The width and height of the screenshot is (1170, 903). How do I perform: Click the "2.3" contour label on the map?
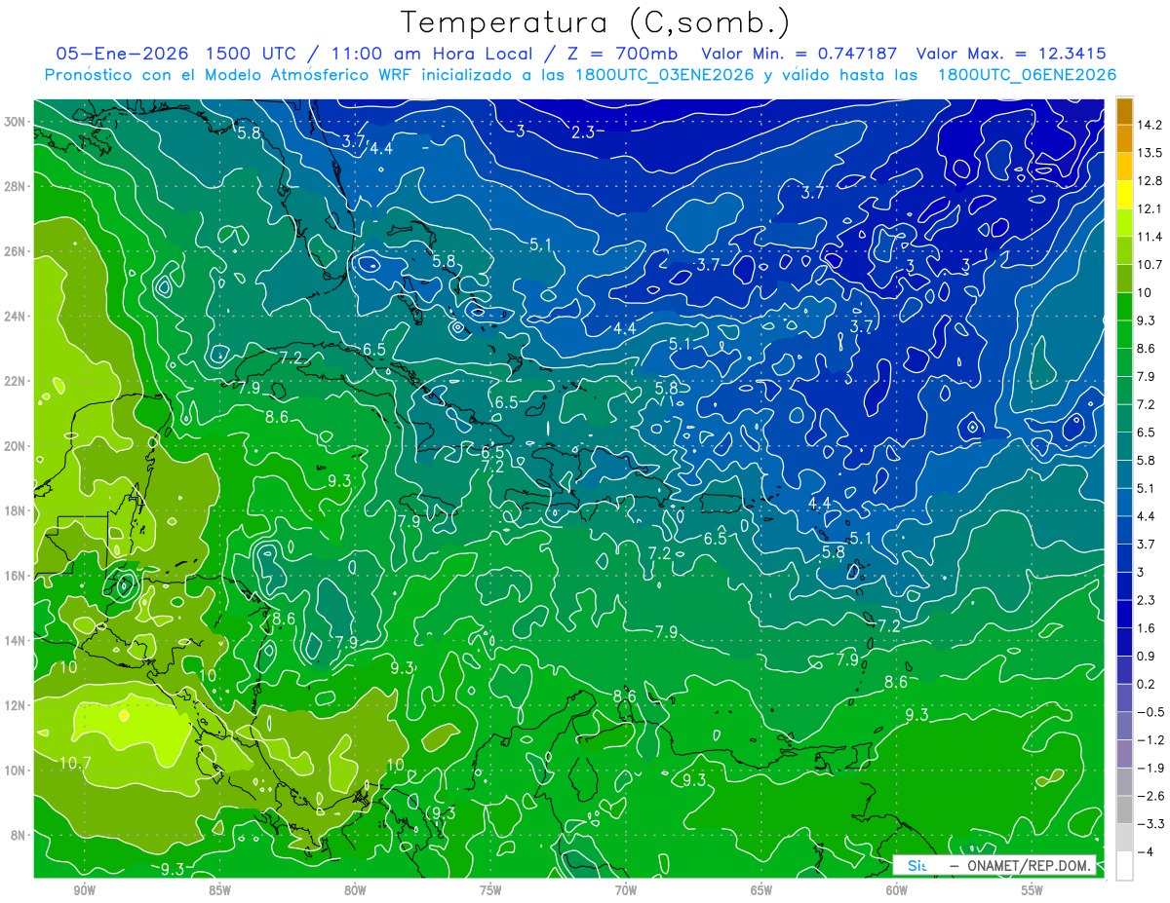[x=583, y=132]
